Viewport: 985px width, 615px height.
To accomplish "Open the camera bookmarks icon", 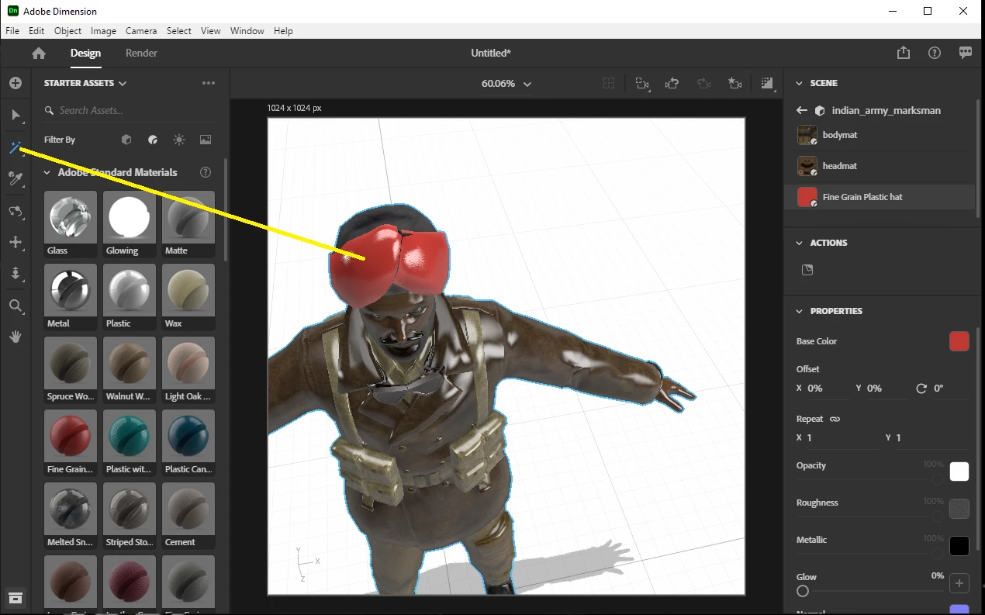I will click(735, 83).
